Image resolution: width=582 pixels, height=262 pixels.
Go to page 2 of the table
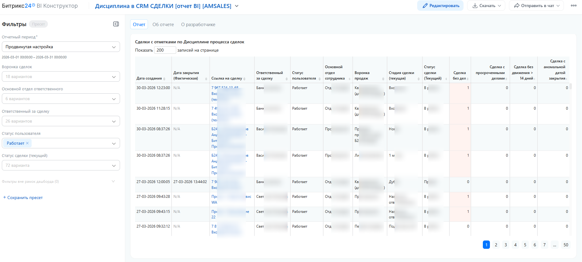coord(496,245)
